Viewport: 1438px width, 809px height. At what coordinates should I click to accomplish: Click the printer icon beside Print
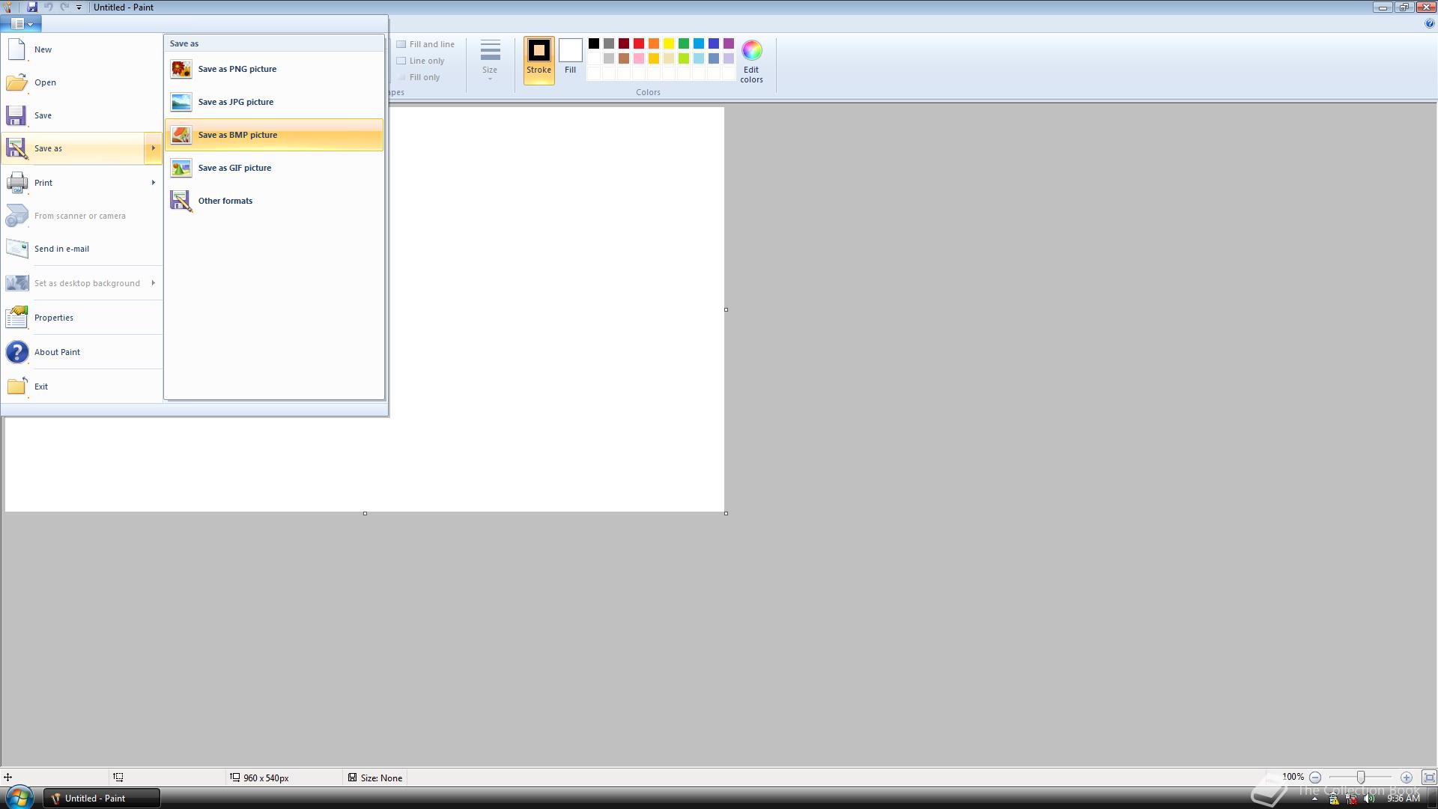(16, 183)
